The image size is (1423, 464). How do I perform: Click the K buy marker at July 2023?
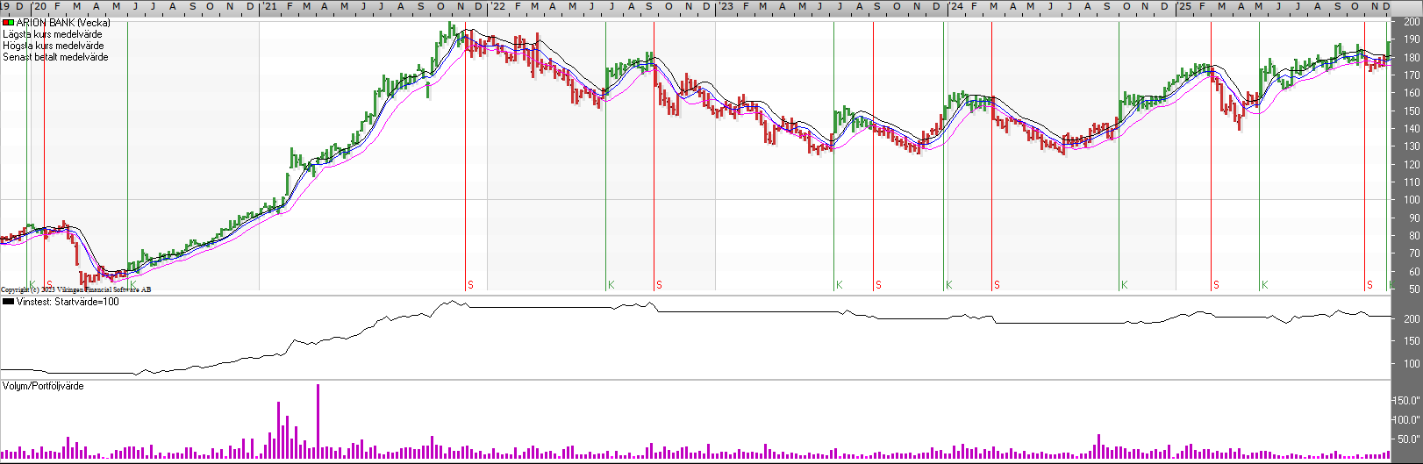pos(840,285)
